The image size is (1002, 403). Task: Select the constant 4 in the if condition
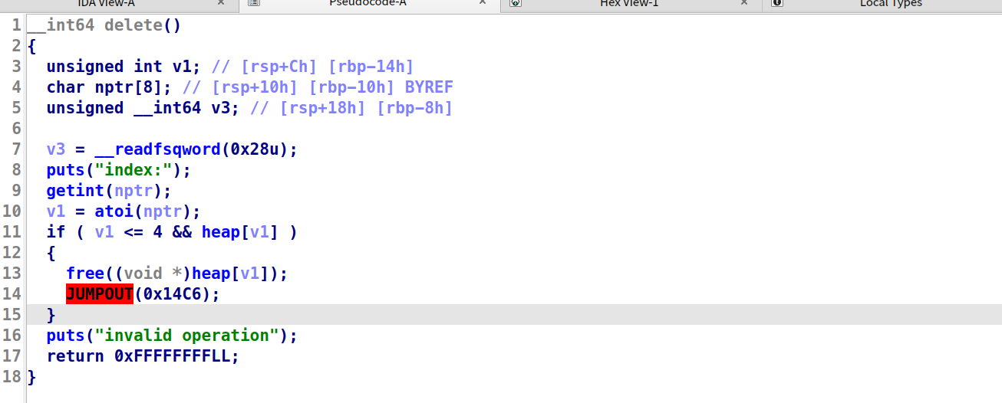pyautogui.click(x=157, y=232)
